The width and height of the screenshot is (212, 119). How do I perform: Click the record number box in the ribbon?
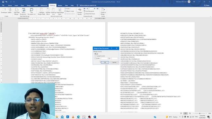coord(91,9)
